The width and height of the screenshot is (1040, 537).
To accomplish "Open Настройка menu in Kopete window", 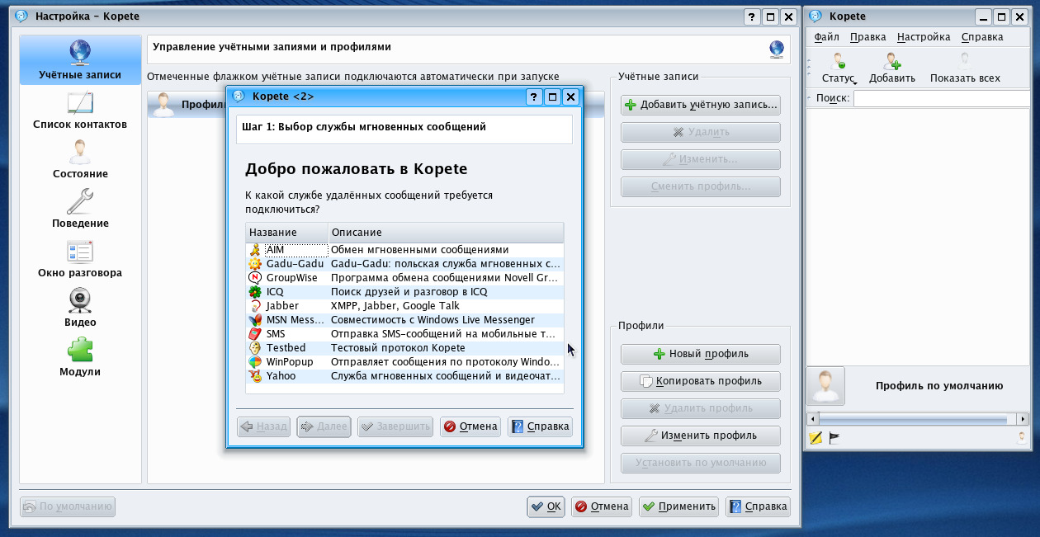I will (x=924, y=37).
